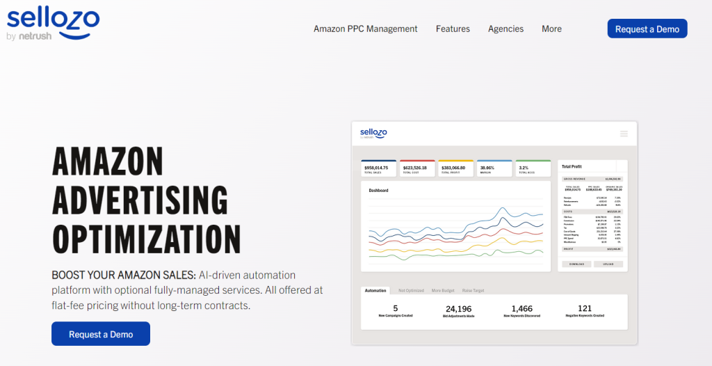Viewport: 712px width, 366px height.
Task: Select the $383,066.80 Total Profit card
Action: click(x=455, y=168)
